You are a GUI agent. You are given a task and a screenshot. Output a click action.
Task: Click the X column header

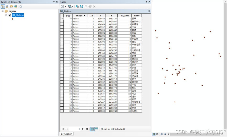click(100, 16)
